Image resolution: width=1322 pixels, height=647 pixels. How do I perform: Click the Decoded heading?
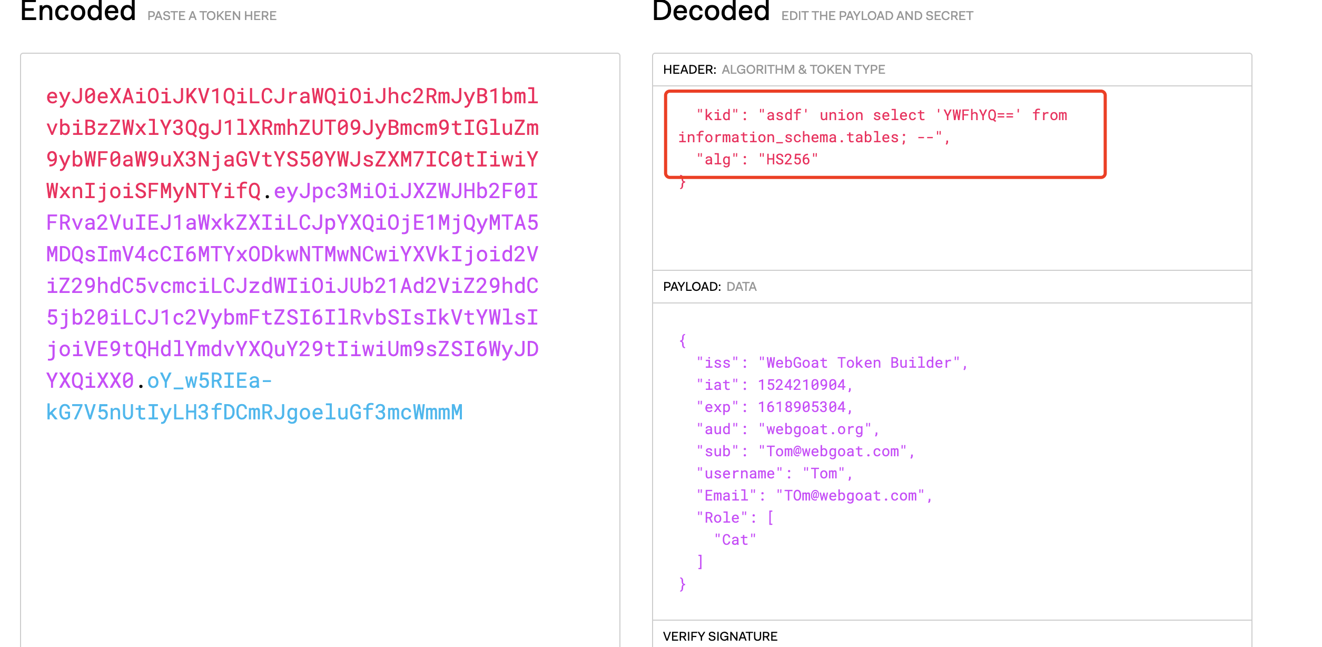[711, 12]
